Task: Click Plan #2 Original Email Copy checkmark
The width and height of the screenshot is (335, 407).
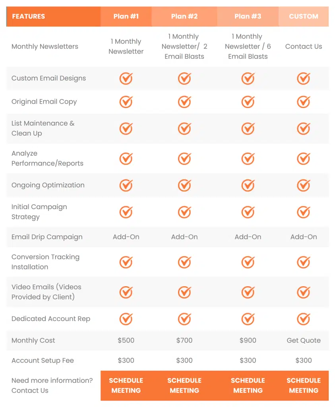Action: click(184, 102)
